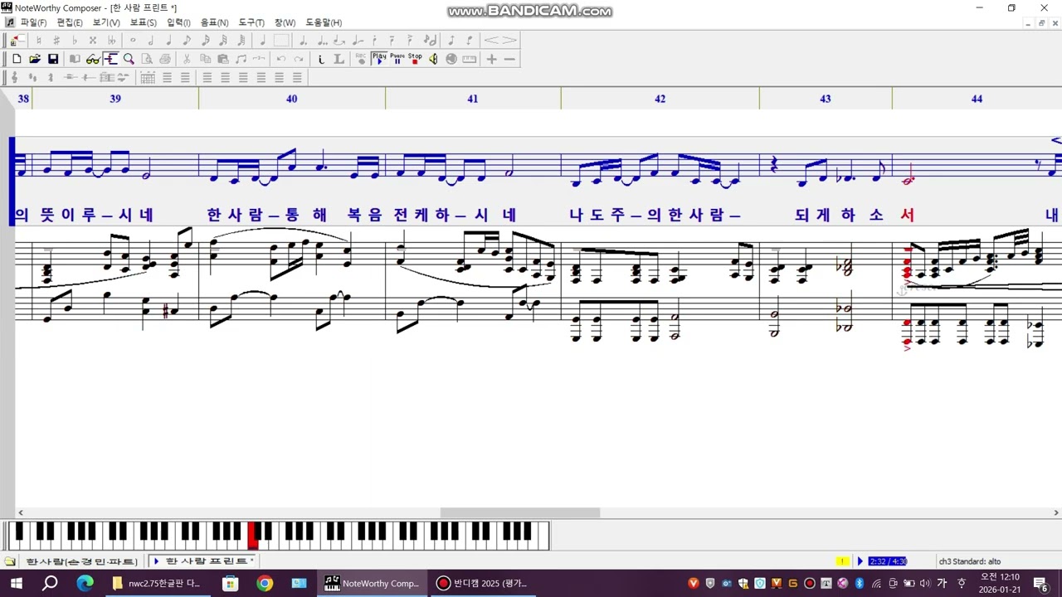The height and width of the screenshot is (597, 1062).
Task: Save the score with the floppy icon
Action: 53,59
